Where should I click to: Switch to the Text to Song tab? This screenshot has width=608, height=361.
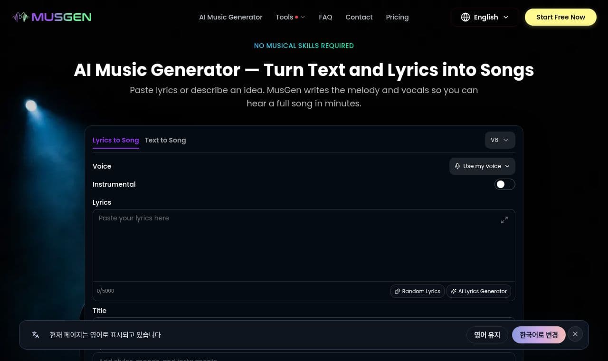(165, 140)
